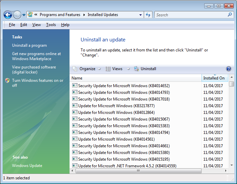237x184 pixels.
Task: Click icon of Security Update KB4014793
Action: [75, 92]
